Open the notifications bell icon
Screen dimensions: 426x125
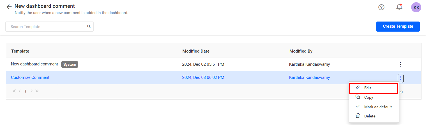pos(399,8)
